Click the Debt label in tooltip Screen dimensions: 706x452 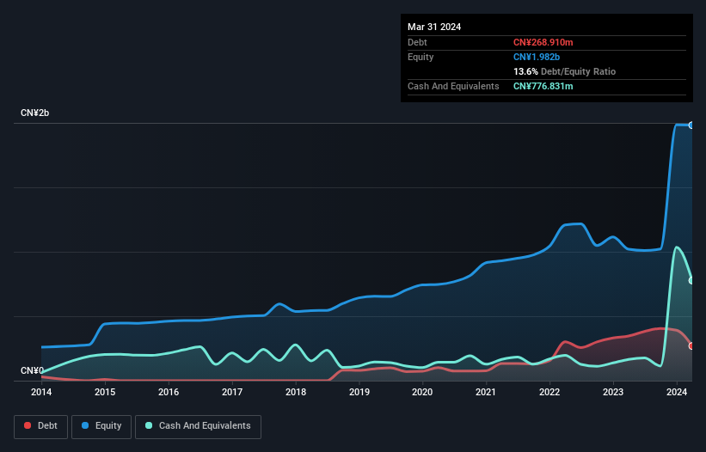pos(417,42)
